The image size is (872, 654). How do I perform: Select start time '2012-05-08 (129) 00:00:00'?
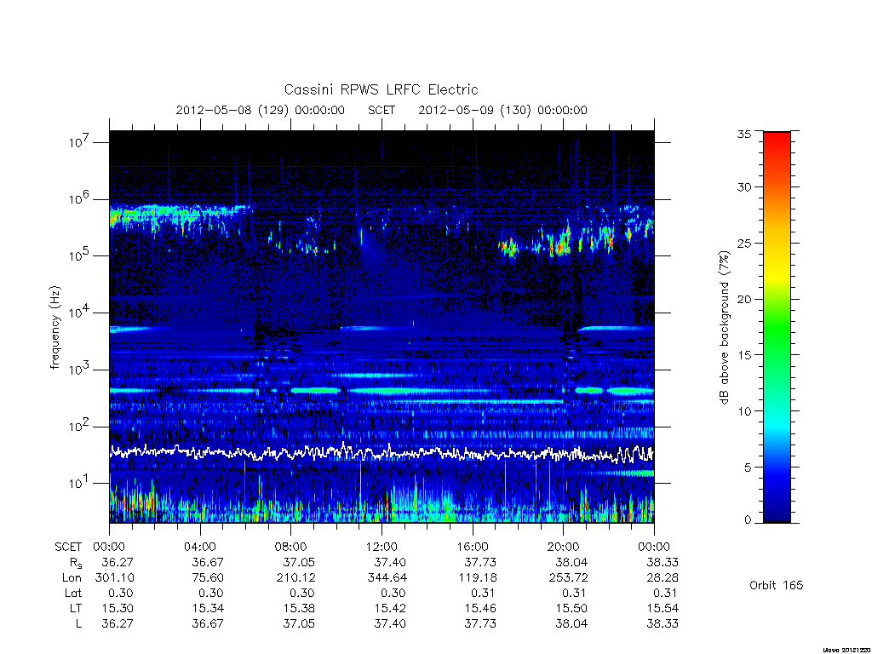coord(261,110)
